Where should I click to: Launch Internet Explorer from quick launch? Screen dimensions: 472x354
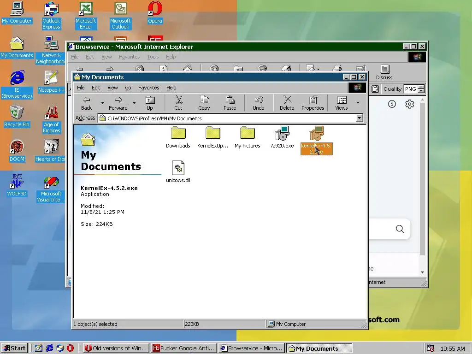coord(49,348)
